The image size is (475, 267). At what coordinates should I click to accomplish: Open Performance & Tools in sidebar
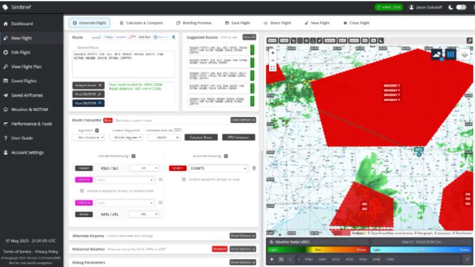[31, 124]
